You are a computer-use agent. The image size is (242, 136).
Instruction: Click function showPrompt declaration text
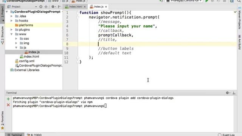coord(105,12)
